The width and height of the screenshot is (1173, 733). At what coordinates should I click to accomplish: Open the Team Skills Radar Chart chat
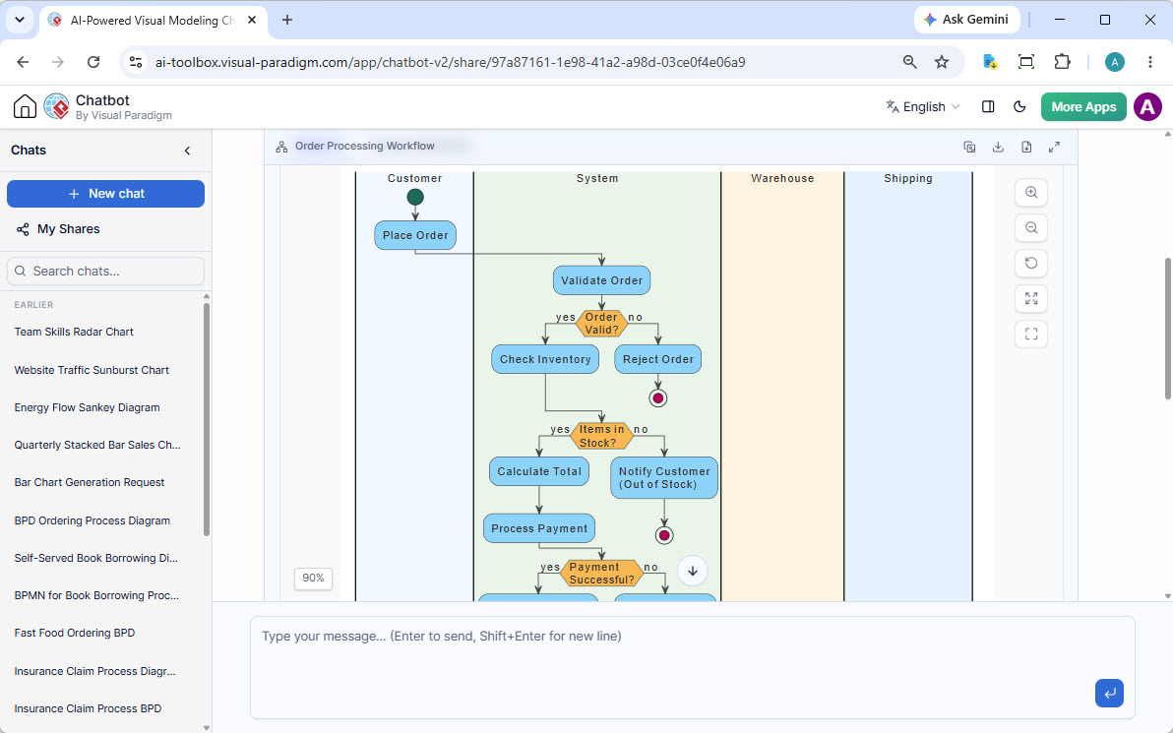[74, 332]
